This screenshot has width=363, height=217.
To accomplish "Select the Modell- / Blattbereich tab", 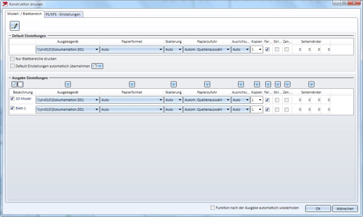I will (x=25, y=14).
